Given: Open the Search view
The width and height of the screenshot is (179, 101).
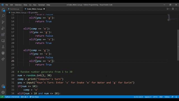Looking at the screenshot, I should click(x=3, y=16).
